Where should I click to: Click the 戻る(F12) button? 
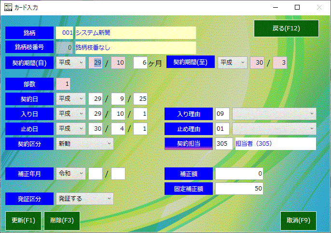pos(286,28)
